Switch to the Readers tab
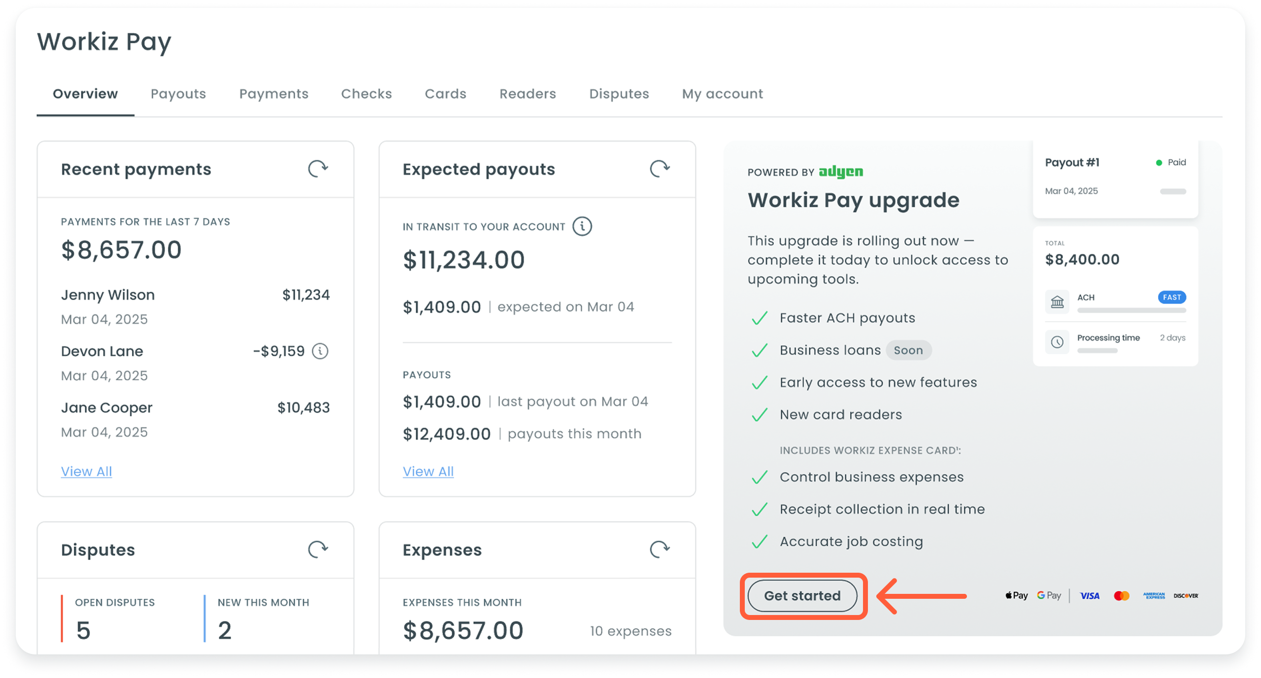Image resolution: width=1261 pixels, height=678 pixels. tap(528, 93)
